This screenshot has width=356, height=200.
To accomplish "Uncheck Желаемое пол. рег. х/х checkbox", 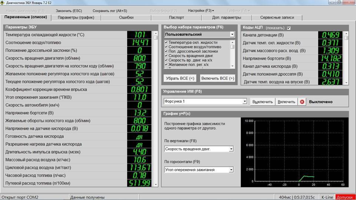I will pos(166,64).
